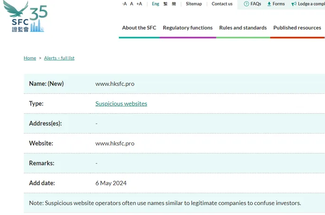325x215 pixels.
Task: Click the FAQs question mark icon
Action: pos(246,4)
